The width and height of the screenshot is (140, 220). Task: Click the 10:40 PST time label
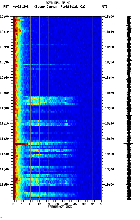coord(4,78)
